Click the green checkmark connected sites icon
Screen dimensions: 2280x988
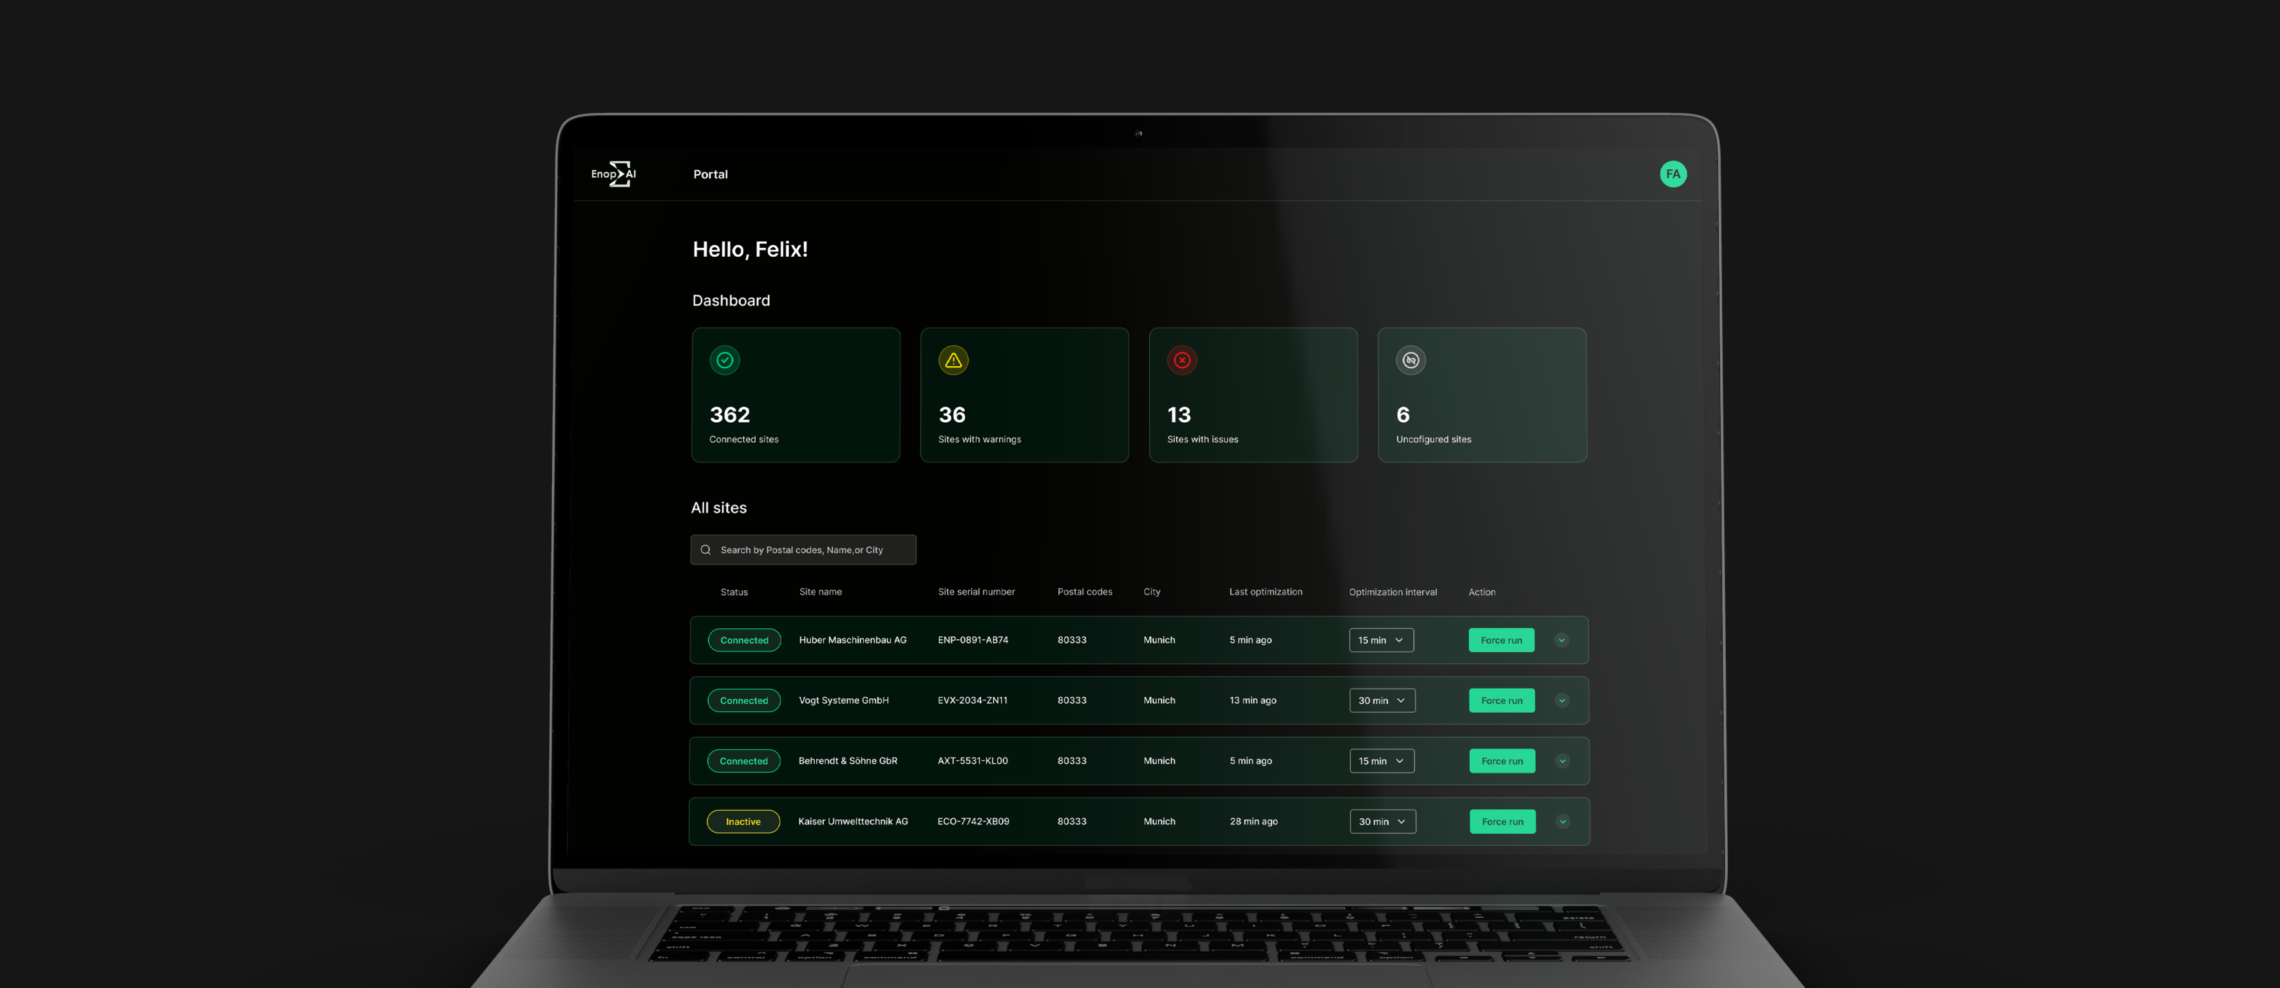[x=724, y=360]
